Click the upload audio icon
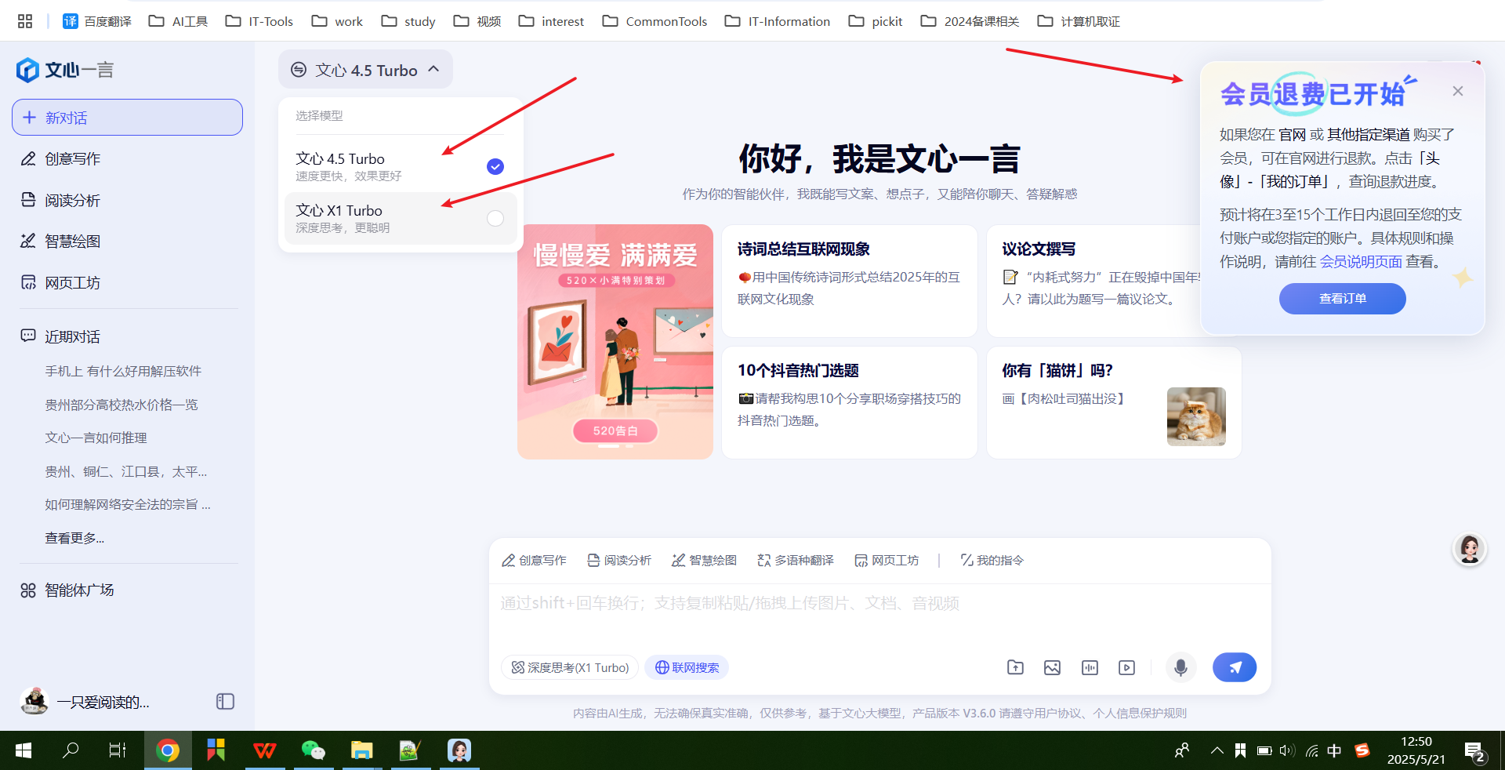 tap(1090, 667)
